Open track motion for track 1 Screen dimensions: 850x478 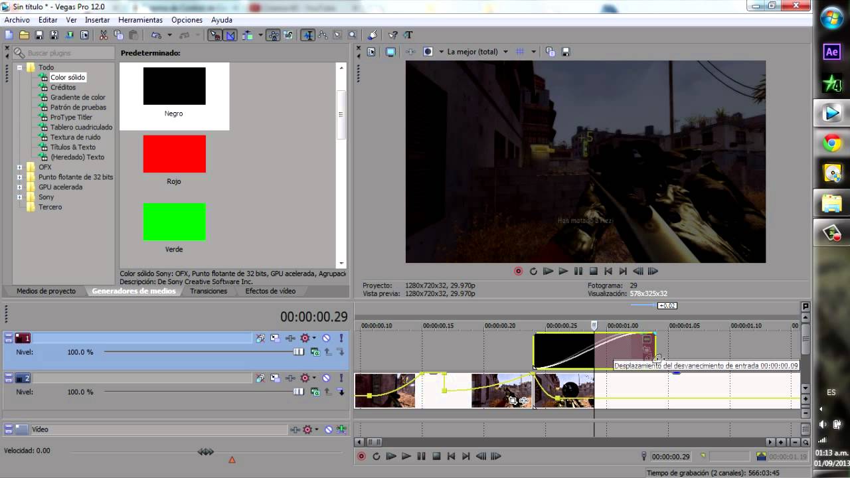pyautogui.click(x=275, y=338)
